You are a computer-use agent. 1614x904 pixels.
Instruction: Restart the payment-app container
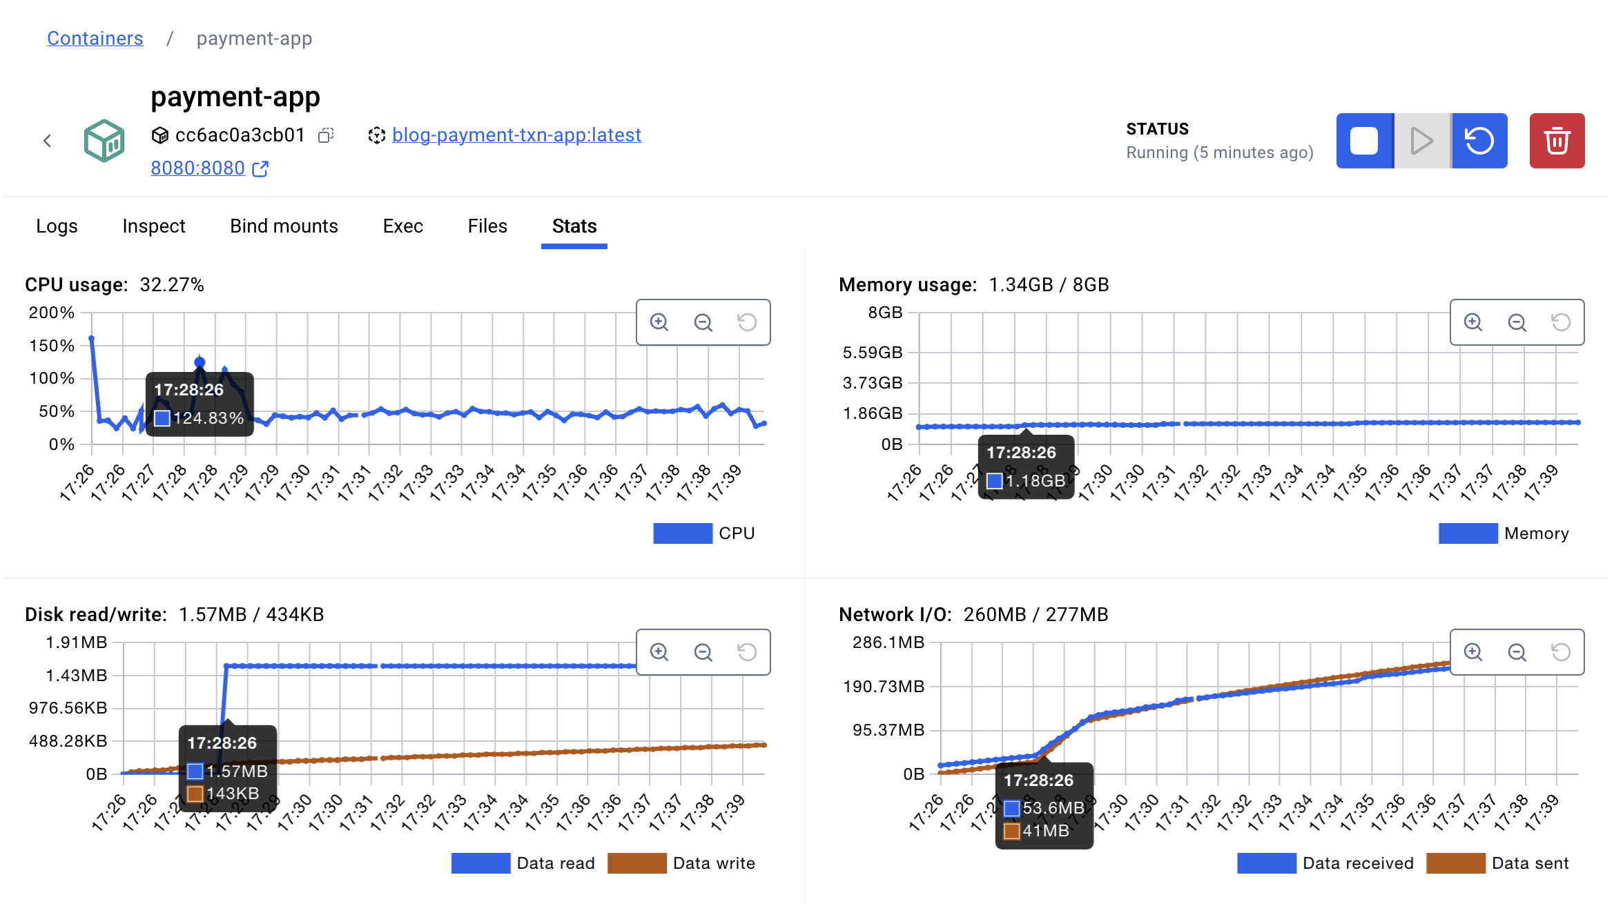pos(1479,141)
